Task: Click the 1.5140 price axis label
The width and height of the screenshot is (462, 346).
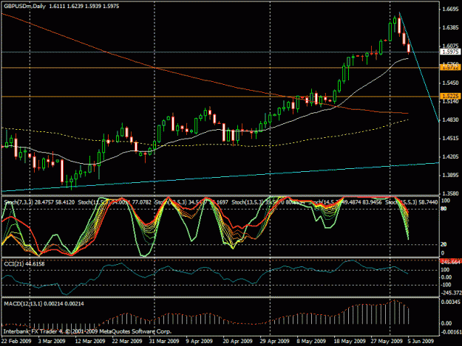Action: 450,101
